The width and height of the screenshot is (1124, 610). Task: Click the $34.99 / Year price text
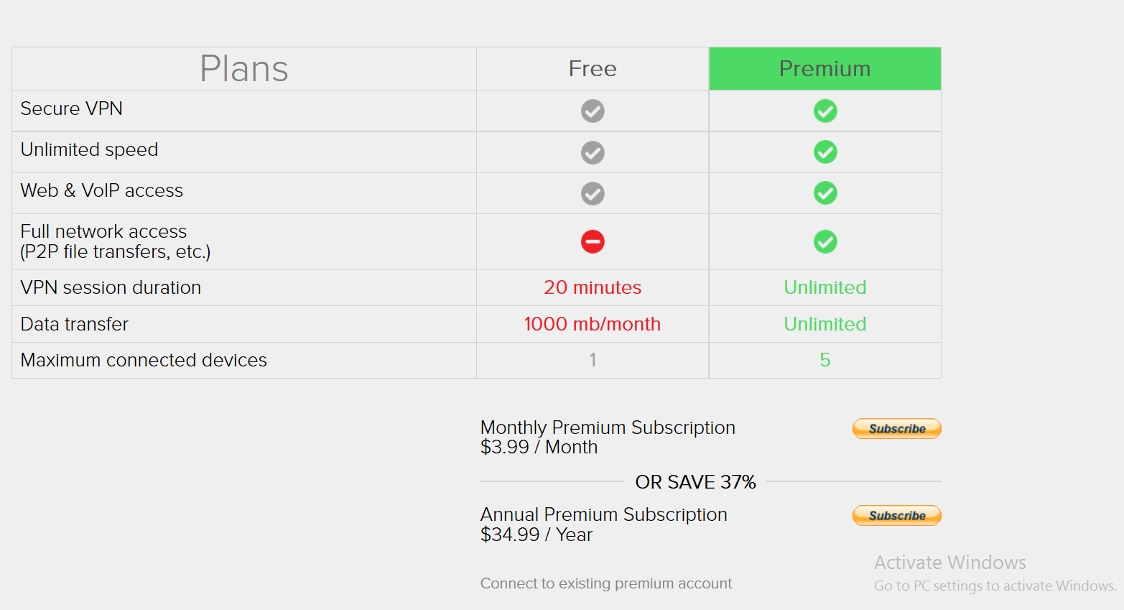click(x=537, y=535)
